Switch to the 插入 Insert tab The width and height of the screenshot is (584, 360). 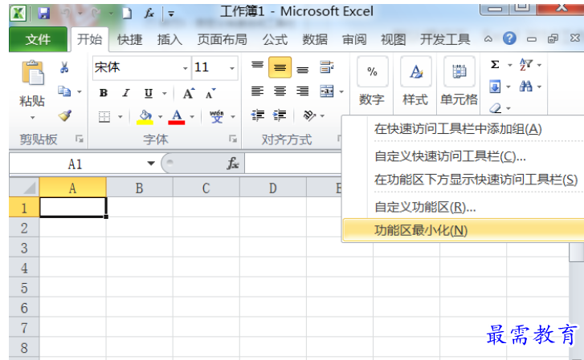169,39
